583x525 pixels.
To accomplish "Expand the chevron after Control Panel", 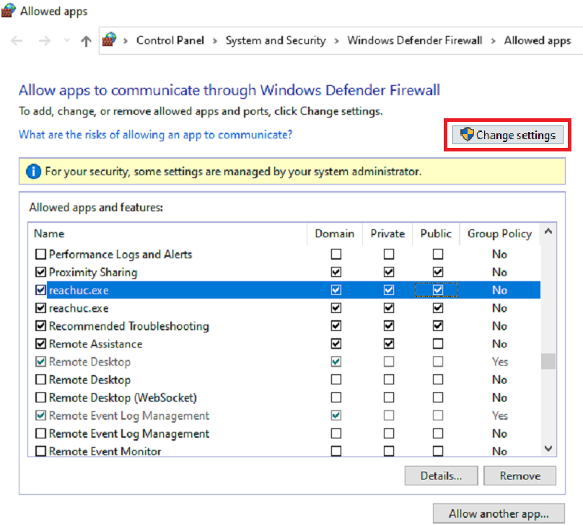I will 215,40.
